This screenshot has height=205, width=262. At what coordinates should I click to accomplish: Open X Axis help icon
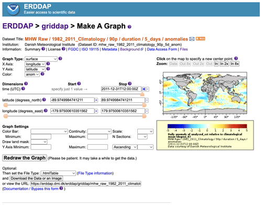48,64
